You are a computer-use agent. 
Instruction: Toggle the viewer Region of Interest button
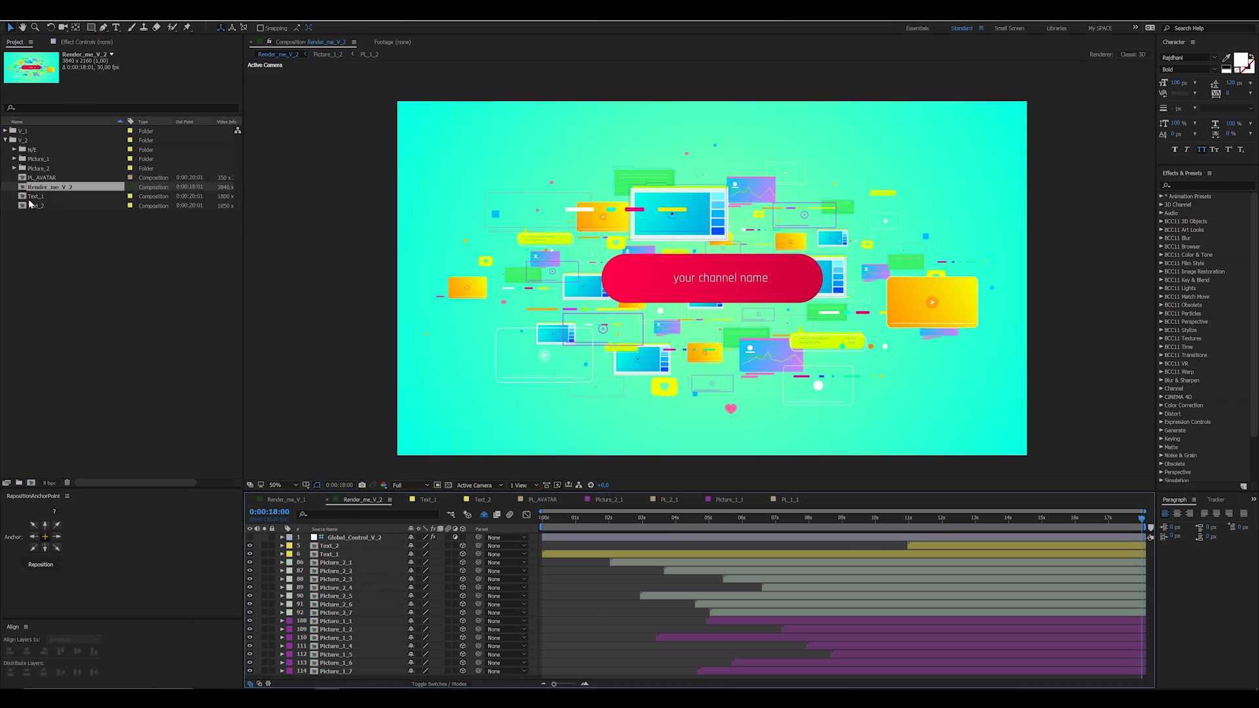(x=437, y=485)
